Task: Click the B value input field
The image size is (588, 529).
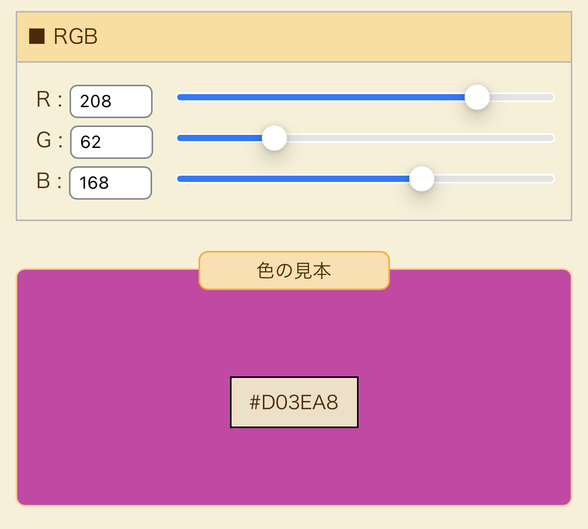Action: coord(110,183)
